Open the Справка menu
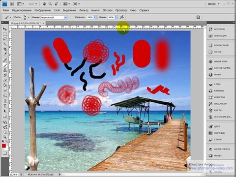Screen dimensions: 236x177 144,10
